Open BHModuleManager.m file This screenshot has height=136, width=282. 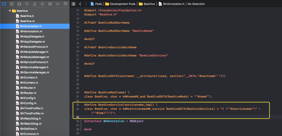[x=35, y=57]
